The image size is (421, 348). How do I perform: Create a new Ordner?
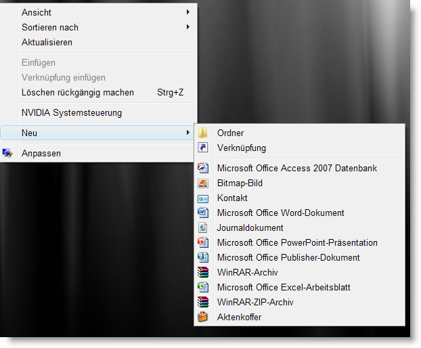pos(299,133)
